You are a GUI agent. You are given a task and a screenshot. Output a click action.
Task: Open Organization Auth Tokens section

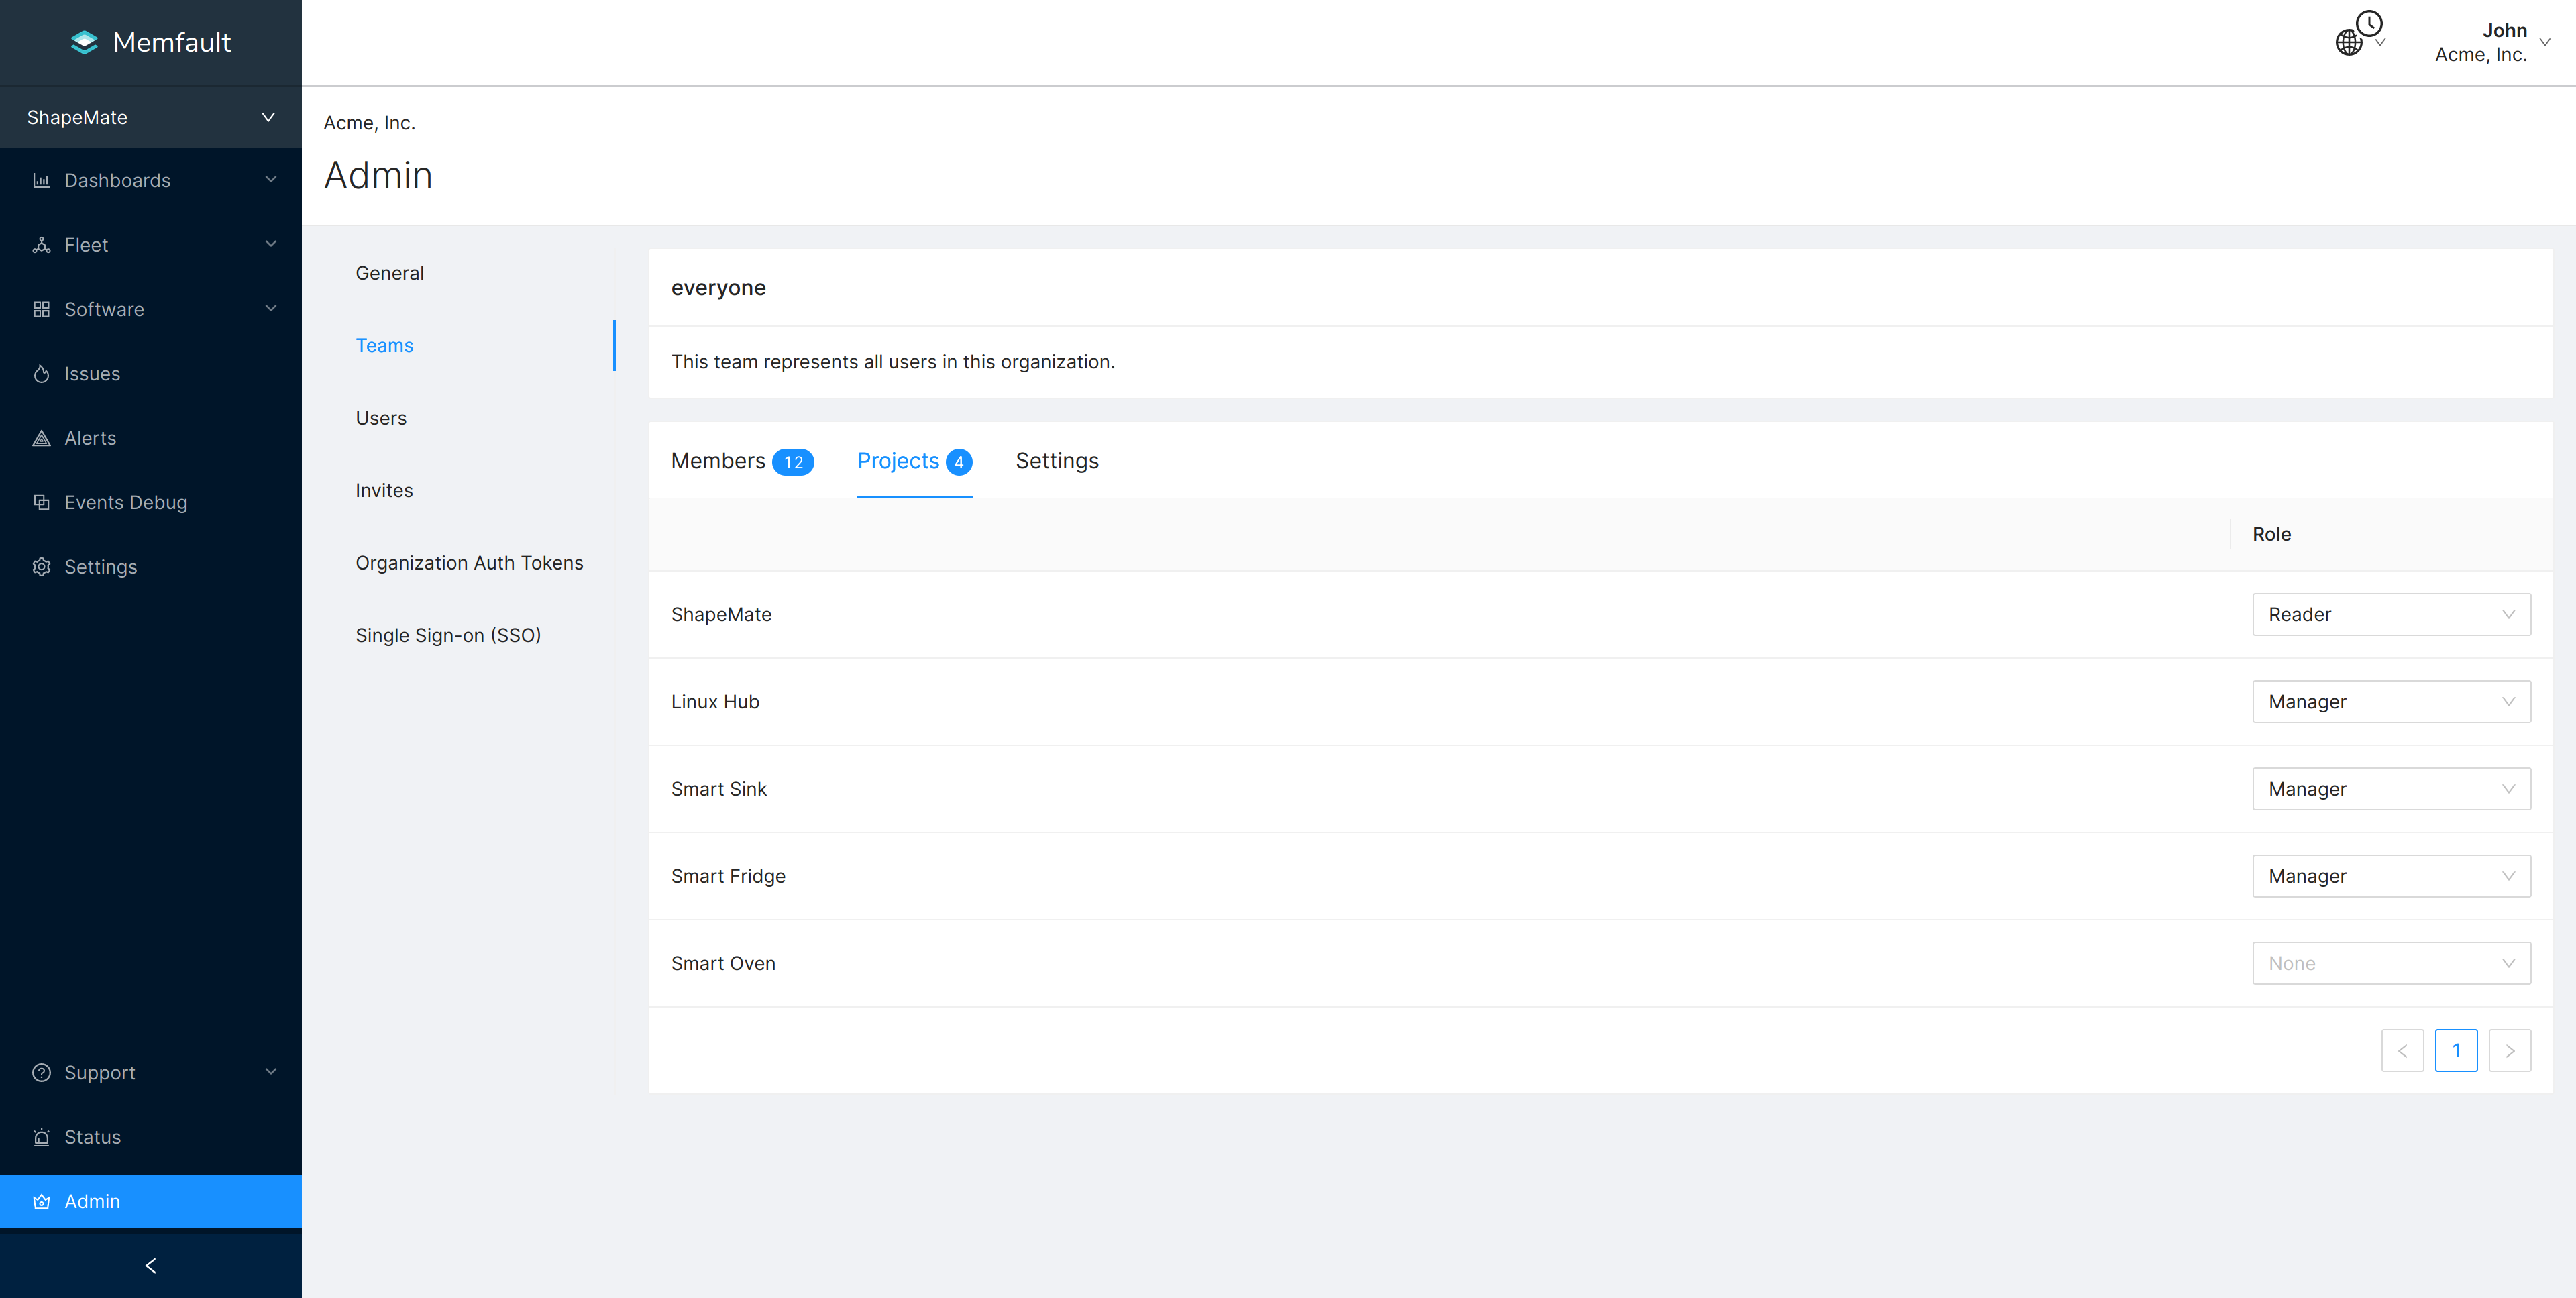click(x=469, y=563)
